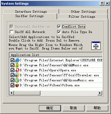Select the Sniffer Settings tab
The image size is (111, 114).
[x=30, y=16]
